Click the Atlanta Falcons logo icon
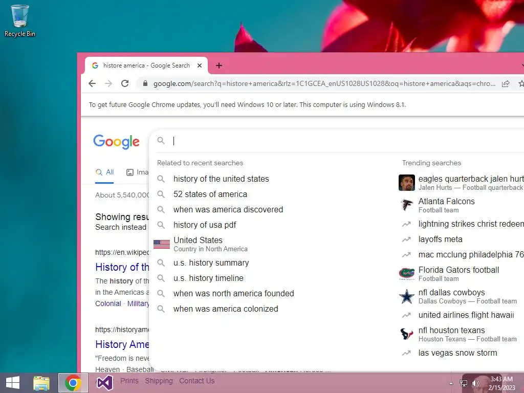Viewport: 524px width, 393px height. pyautogui.click(x=407, y=205)
